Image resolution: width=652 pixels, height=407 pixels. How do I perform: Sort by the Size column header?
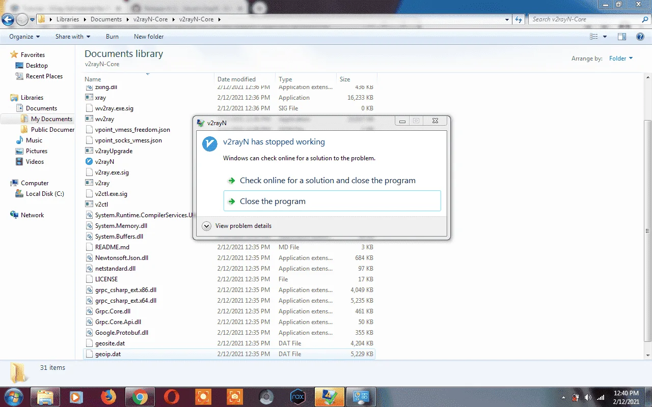357,79
